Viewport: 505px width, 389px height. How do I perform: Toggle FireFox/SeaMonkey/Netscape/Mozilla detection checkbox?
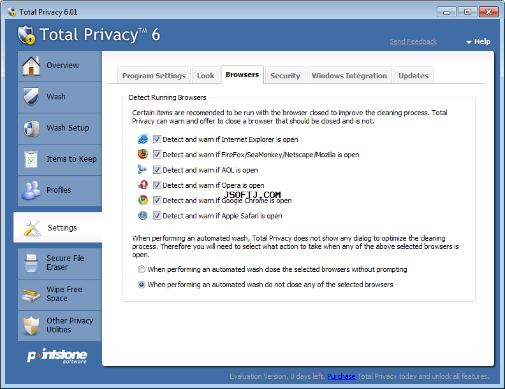point(157,155)
